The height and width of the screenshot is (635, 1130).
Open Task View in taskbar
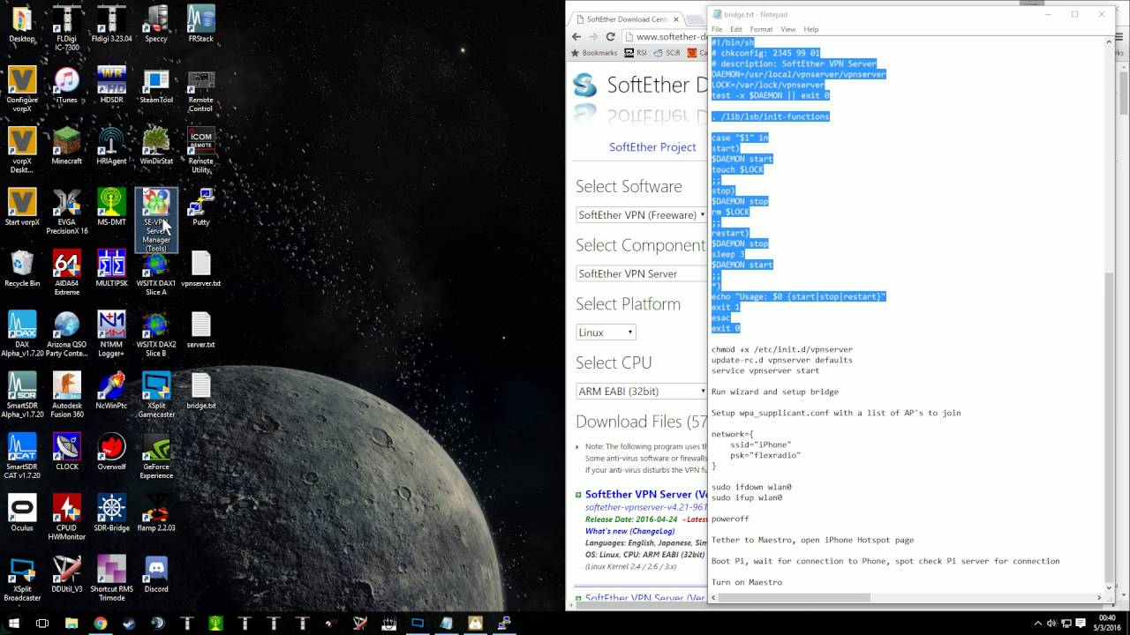(x=41, y=623)
